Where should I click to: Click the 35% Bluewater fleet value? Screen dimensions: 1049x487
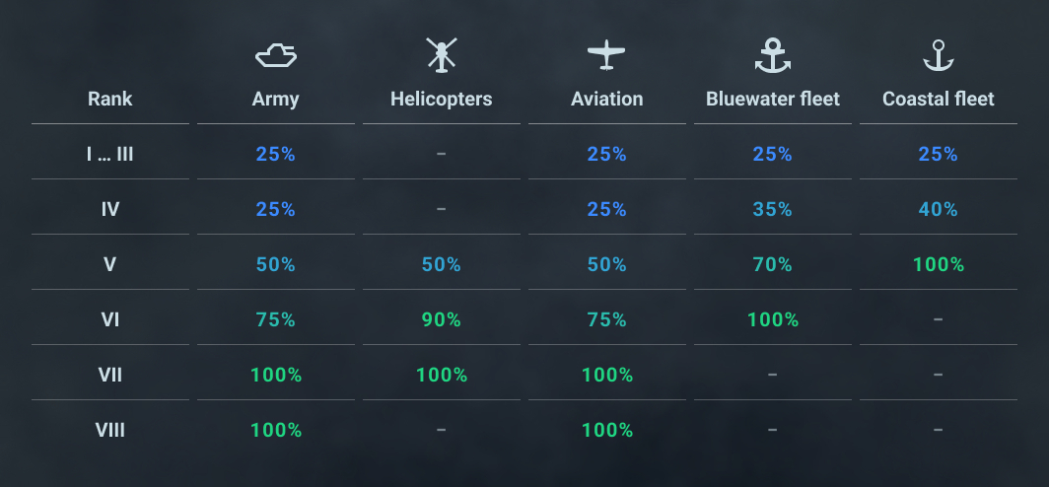click(x=773, y=209)
